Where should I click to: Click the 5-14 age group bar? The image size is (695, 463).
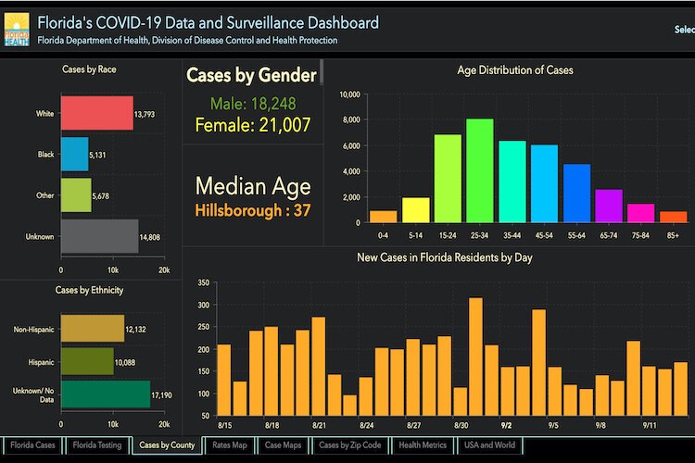[x=416, y=210]
